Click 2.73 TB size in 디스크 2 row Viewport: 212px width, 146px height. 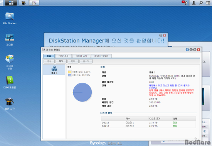(153, 126)
